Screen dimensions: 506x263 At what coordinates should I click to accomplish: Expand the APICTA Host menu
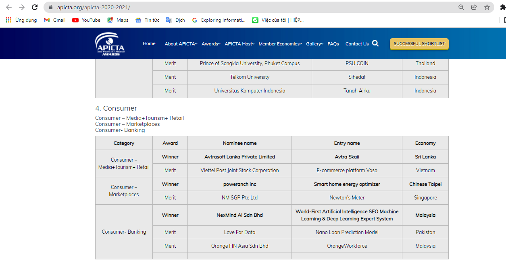[x=239, y=44]
